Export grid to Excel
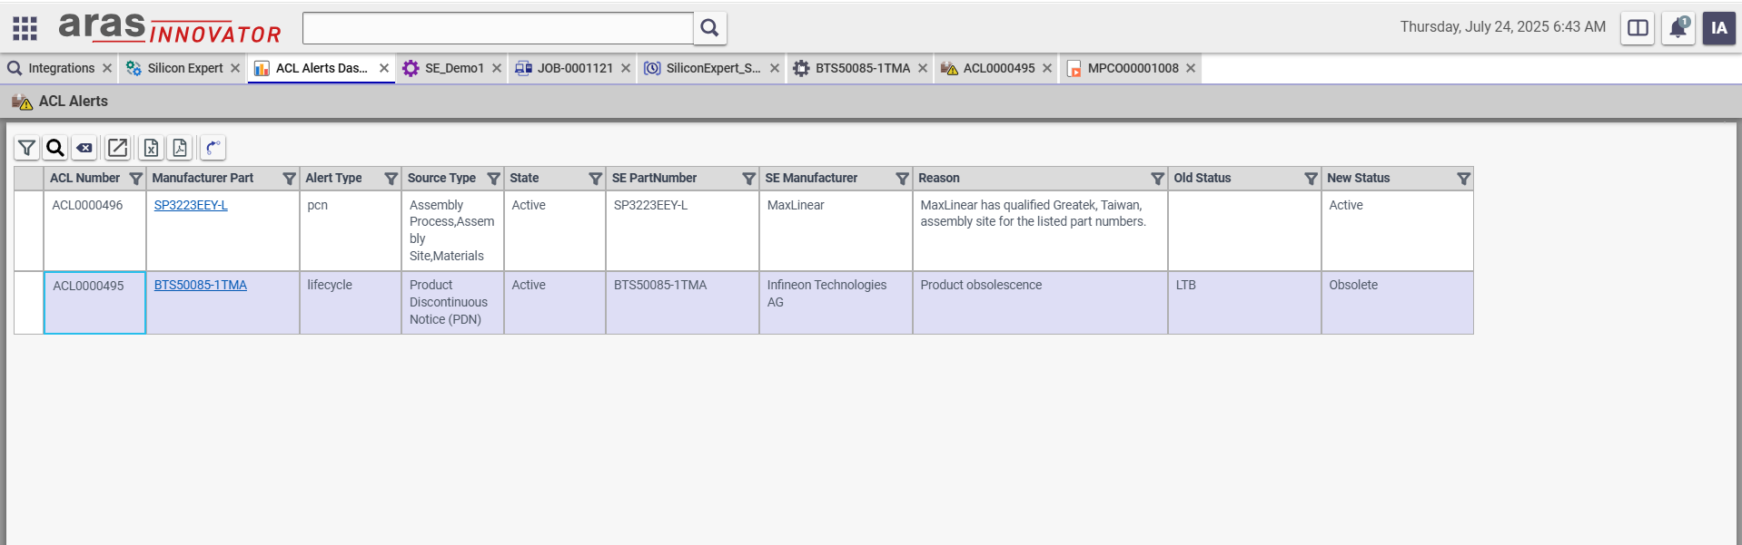 click(152, 148)
